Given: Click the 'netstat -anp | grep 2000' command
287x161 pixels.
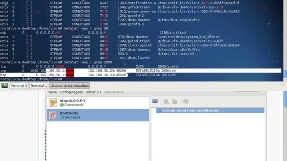Looking at the screenshot, I should click(x=88, y=62).
